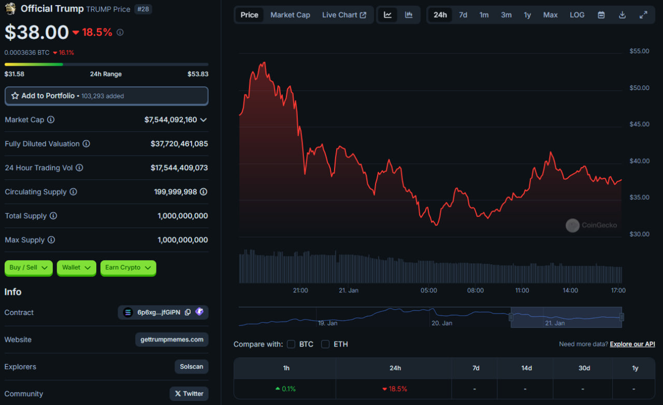Select the 7d time range

coord(463,15)
